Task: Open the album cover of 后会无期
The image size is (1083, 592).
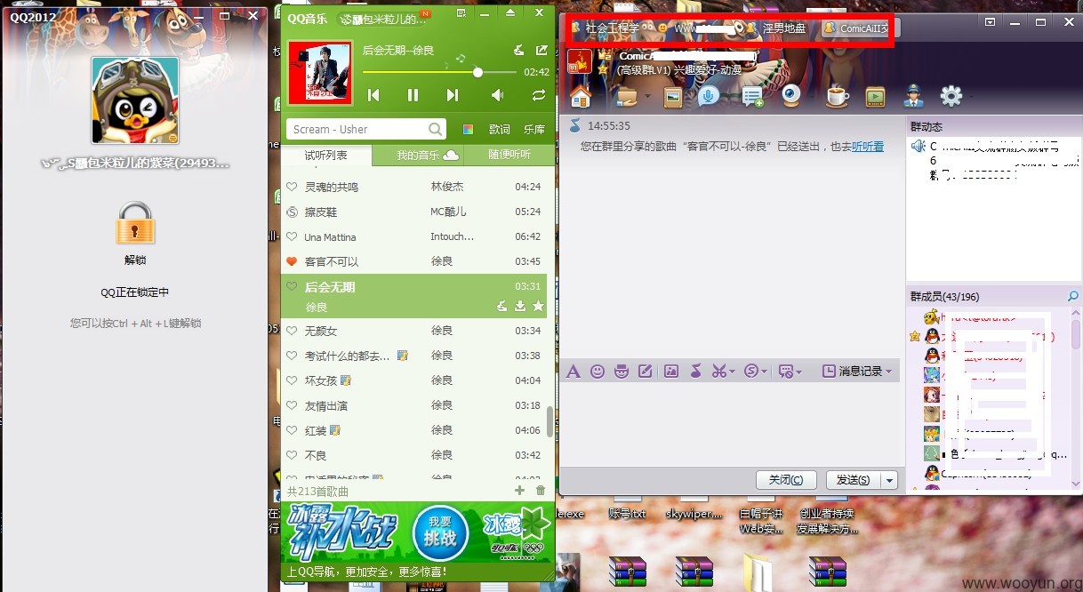Action: (x=320, y=72)
